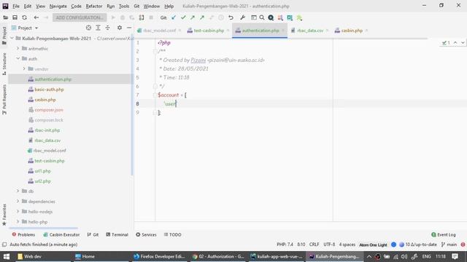Switch to Firefox Developer Edition taskbar window
This screenshot has height=262, width=467.
pyautogui.click(x=159, y=256)
